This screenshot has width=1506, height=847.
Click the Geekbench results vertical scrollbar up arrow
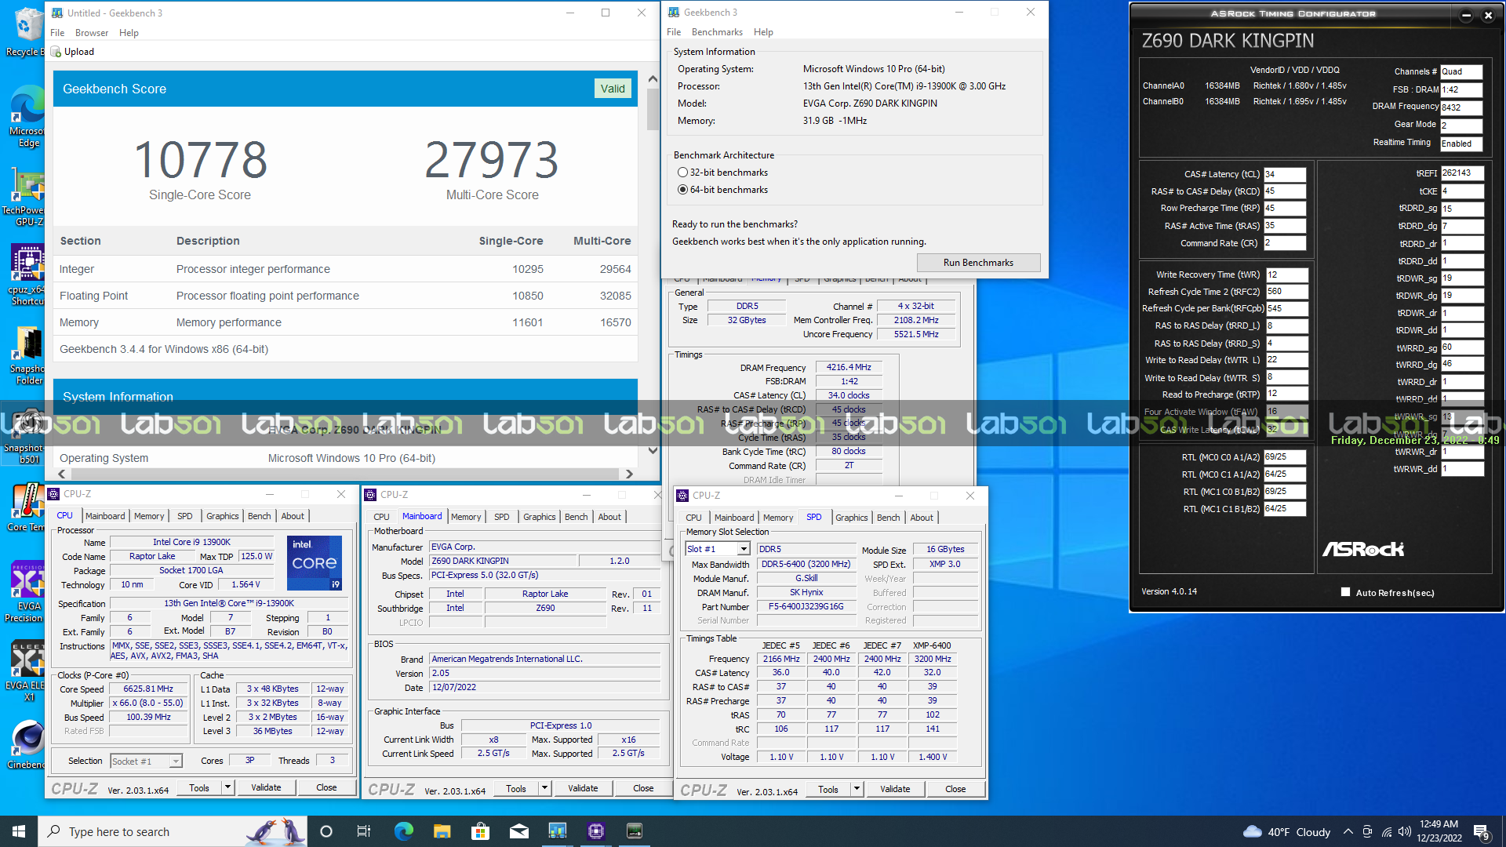point(653,79)
